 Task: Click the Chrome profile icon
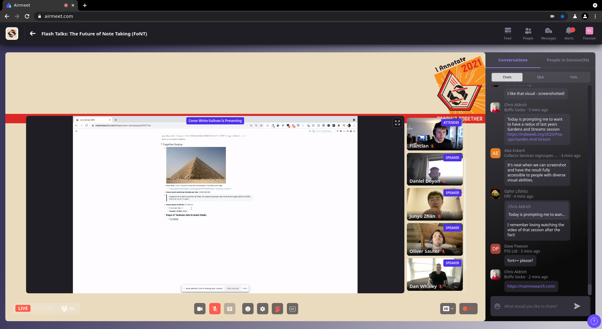pyautogui.click(x=585, y=16)
